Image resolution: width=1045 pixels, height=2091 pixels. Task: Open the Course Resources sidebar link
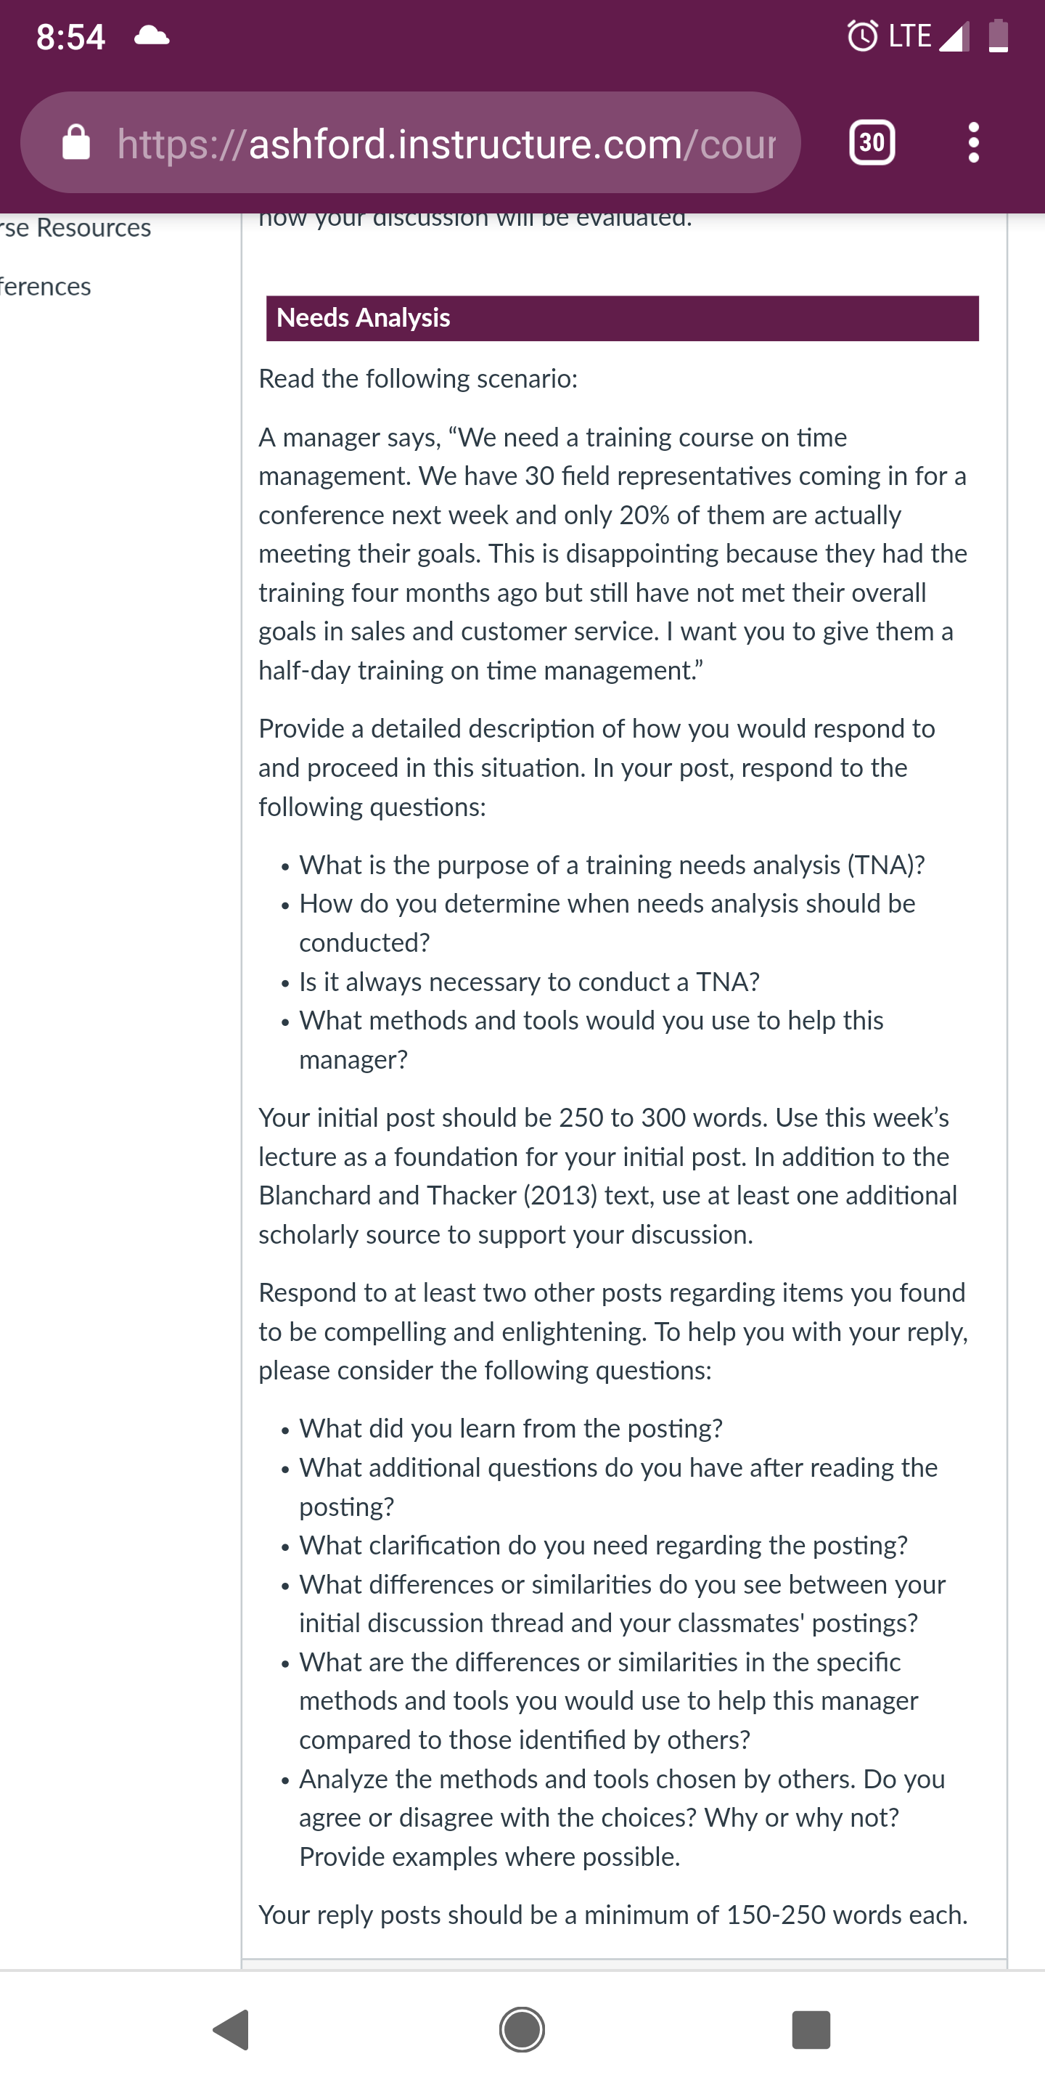point(75,228)
